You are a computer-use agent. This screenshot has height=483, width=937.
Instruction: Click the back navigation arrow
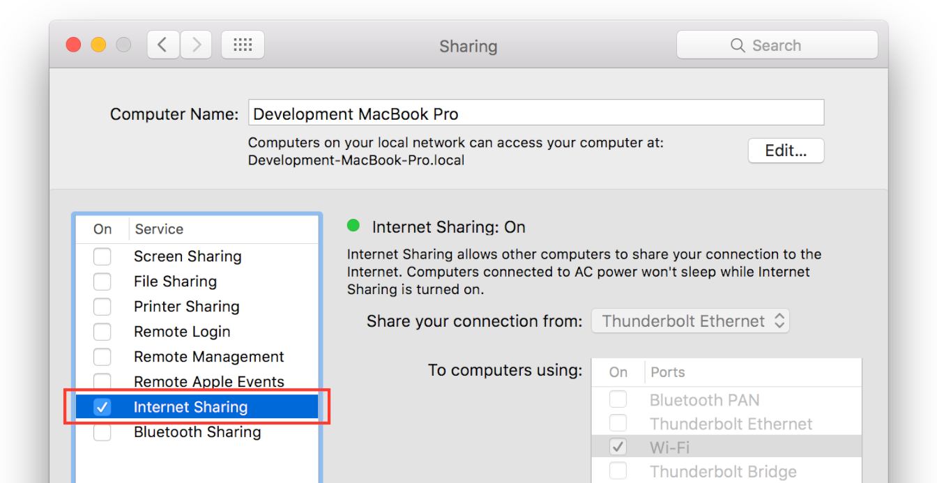click(162, 45)
